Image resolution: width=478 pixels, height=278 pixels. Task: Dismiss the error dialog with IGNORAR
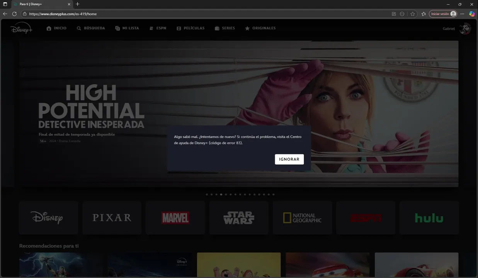click(x=289, y=159)
